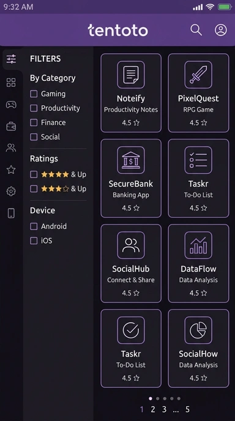Open the PixelQuest app name
This screenshot has height=421, width=235.
(x=198, y=99)
